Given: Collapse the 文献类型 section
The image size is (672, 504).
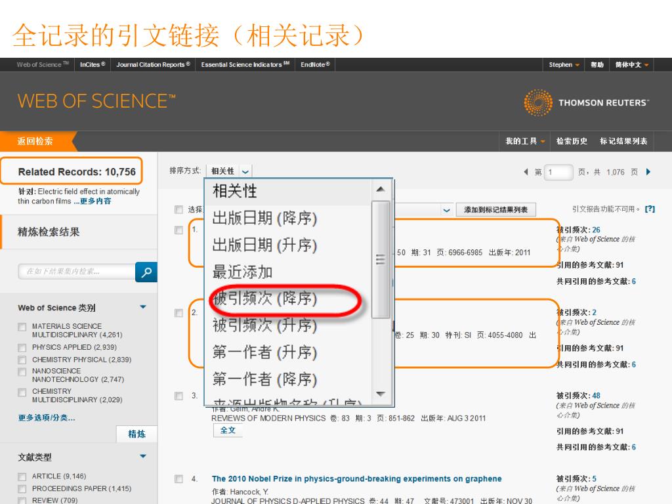Looking at the screenshot, I should (143, 456).
